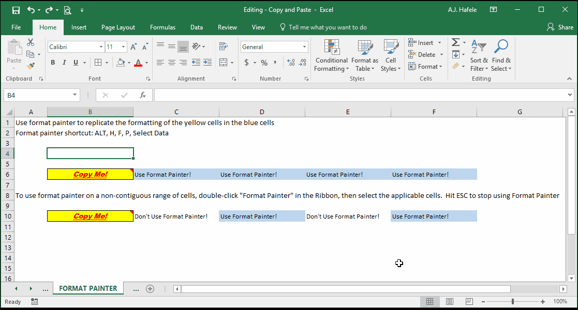Click the Orientation angled text icon
This screenshot has width=578, height=310.
click(196, 47)
